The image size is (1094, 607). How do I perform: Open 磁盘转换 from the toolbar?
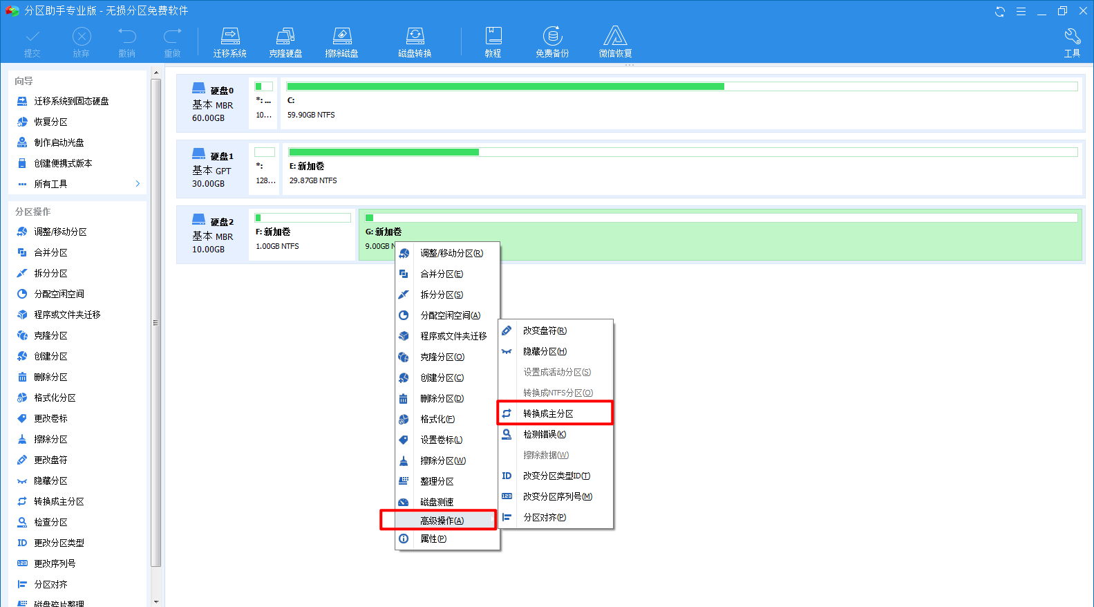tap(415, 42)
